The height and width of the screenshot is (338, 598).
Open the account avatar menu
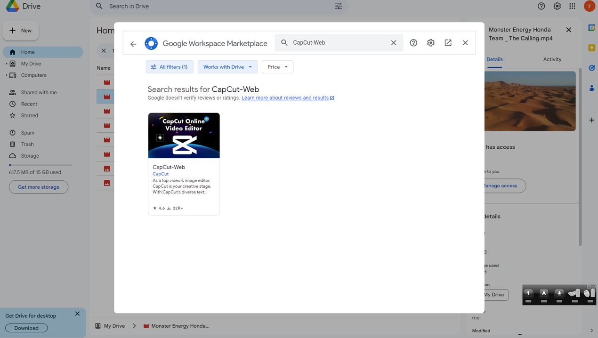tap(589, 6)
